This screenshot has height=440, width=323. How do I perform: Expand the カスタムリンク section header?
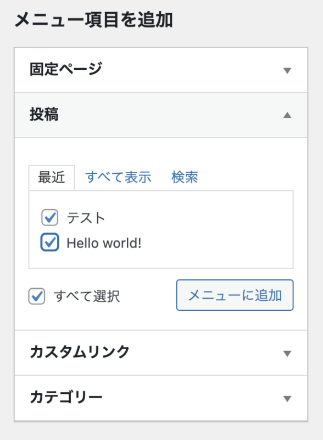(161, 353)
